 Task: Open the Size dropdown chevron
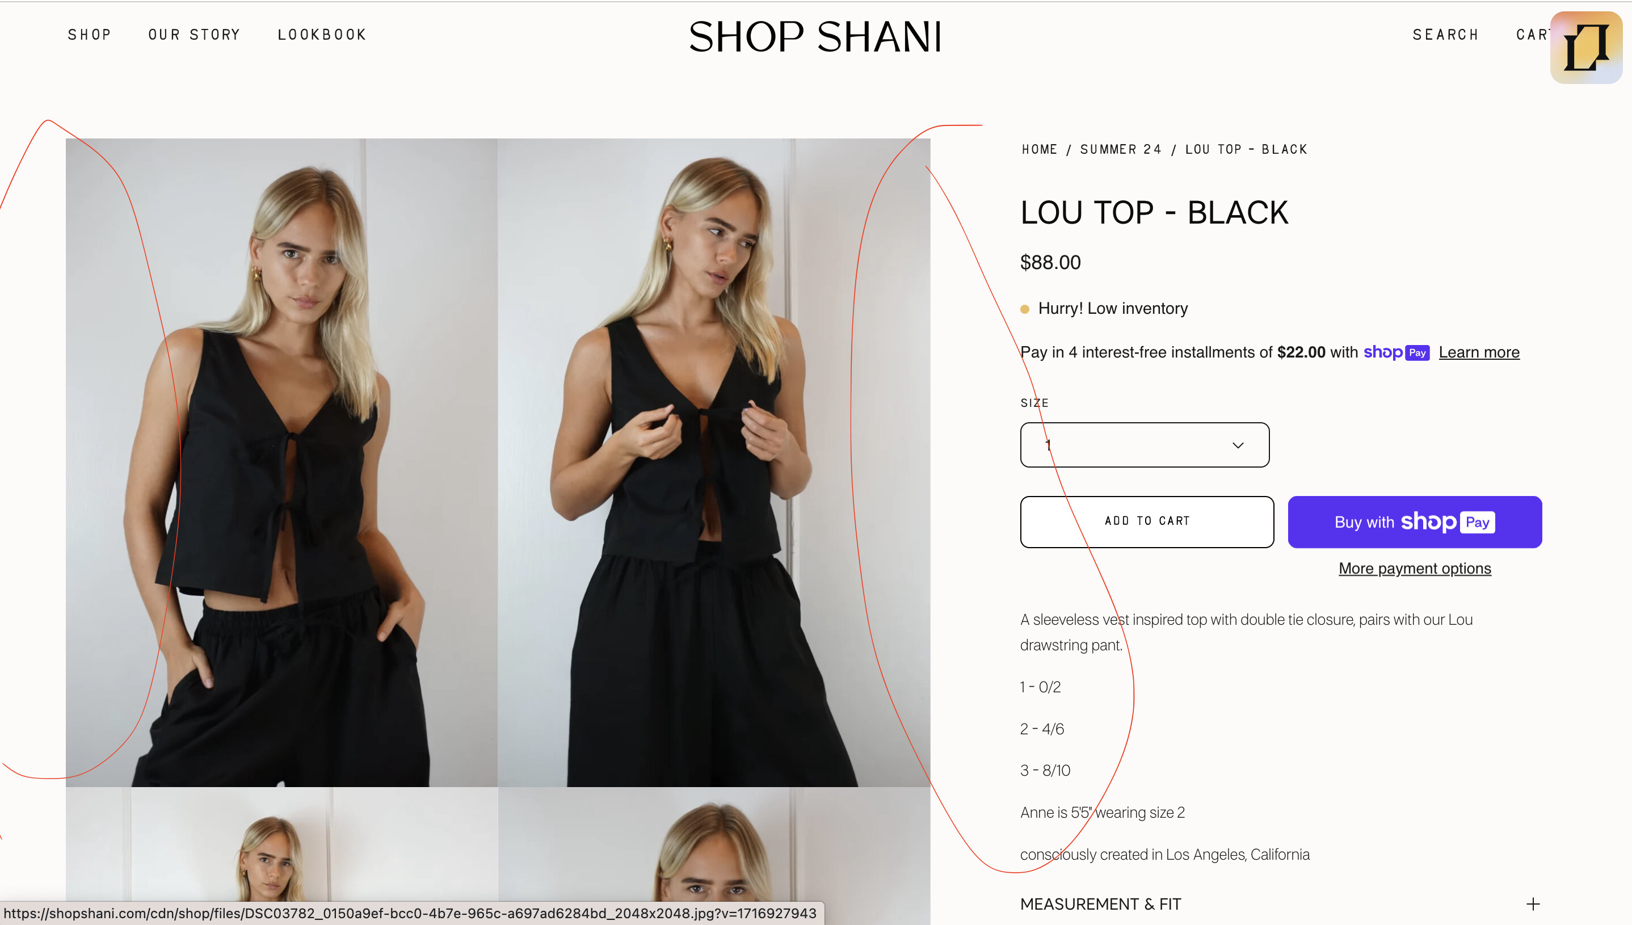(1238, 445)
